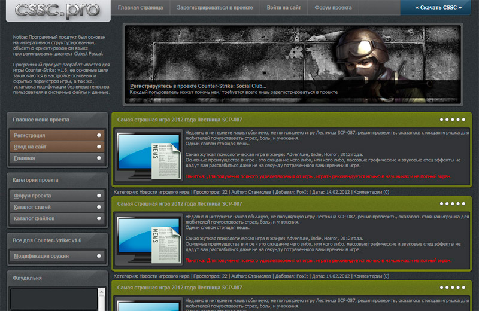Click the cssc.pro site logo

[57, 10]
